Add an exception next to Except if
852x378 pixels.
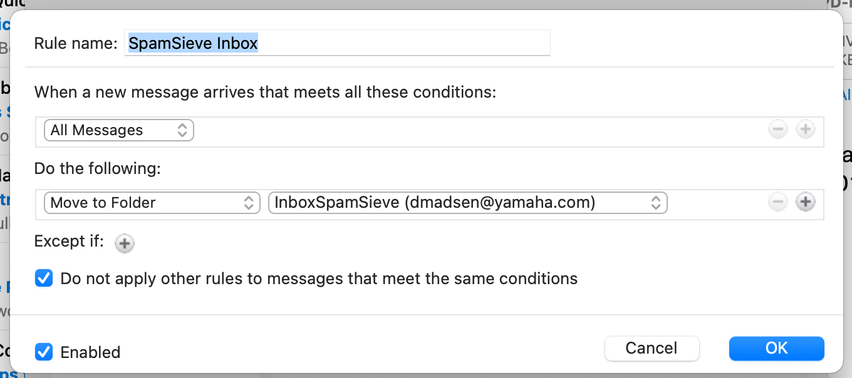point(125,243)
